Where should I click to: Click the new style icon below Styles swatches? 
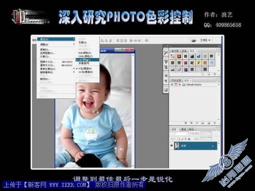click(209, 74)
